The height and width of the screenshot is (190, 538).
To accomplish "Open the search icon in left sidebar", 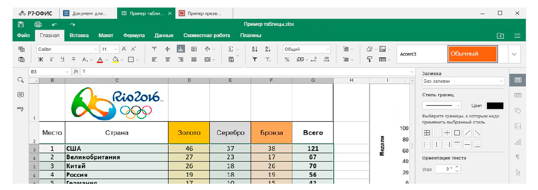I will [21, 80].
